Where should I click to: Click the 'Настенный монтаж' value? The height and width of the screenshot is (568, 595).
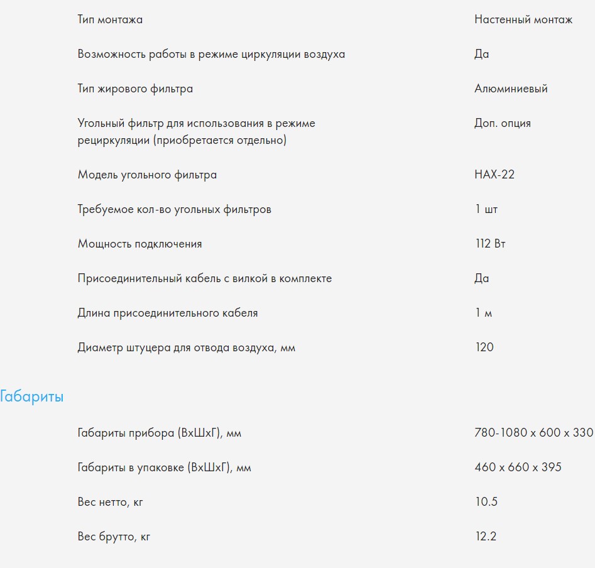(x=523, y=19)
